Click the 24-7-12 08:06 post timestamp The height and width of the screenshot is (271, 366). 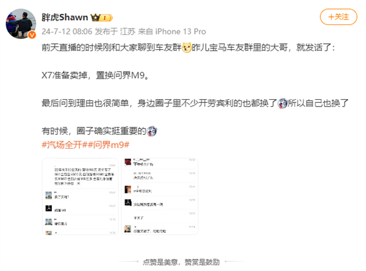[x=67, y=32]
